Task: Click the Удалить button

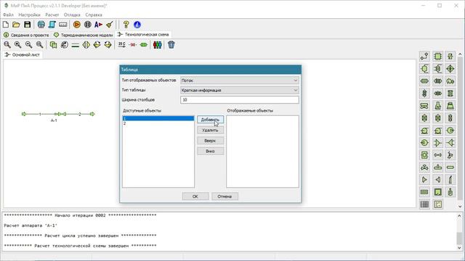Action: click(210, 130)
